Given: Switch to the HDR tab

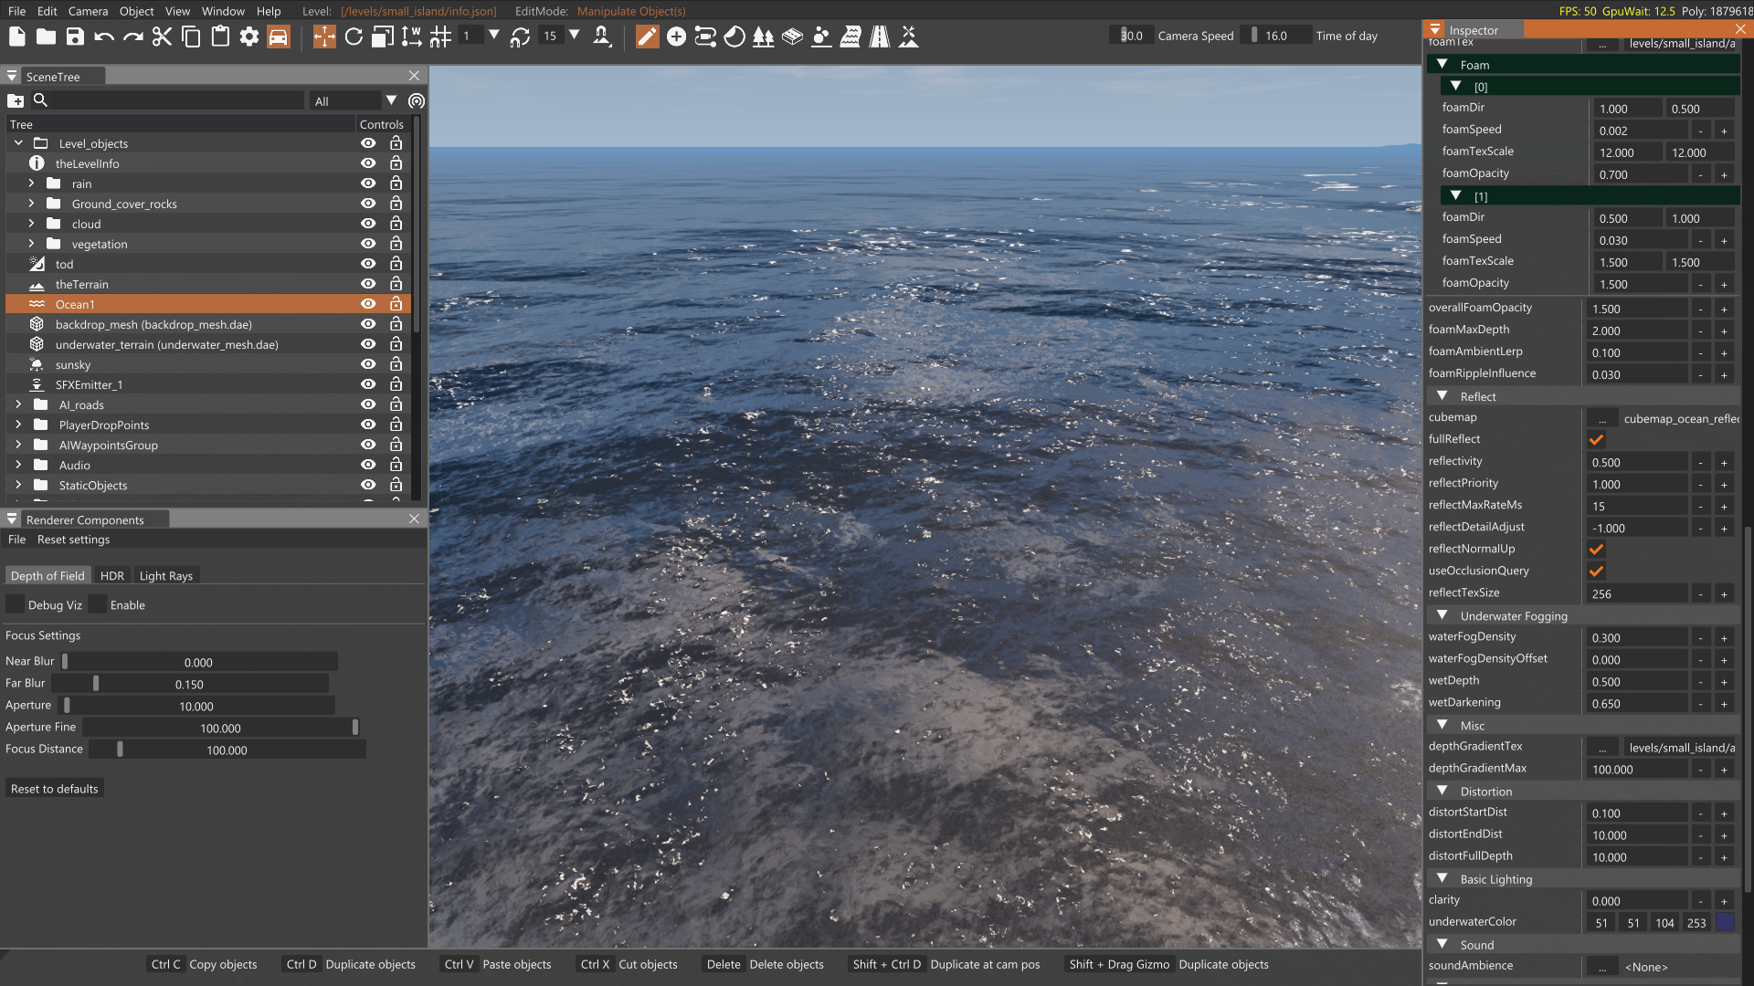Looking at the screenshot, I should pyautogui.click(x=112, y=576).
